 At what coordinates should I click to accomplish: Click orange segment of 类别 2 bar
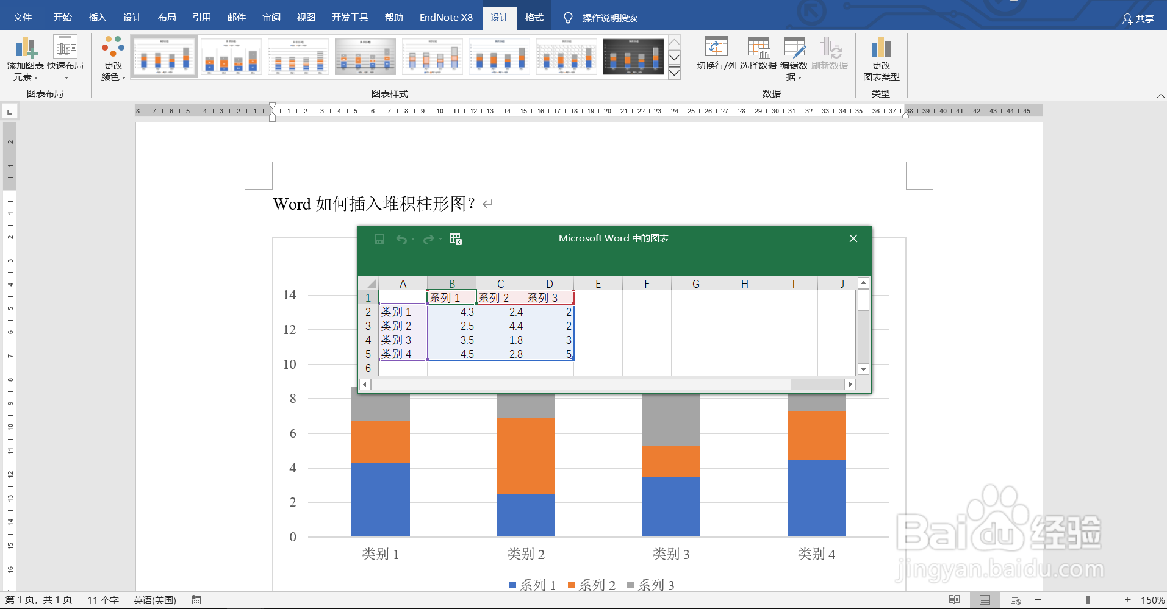point(526,455)
